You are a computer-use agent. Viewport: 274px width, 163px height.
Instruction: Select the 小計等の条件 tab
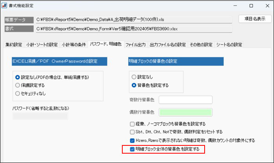[74, 45]
